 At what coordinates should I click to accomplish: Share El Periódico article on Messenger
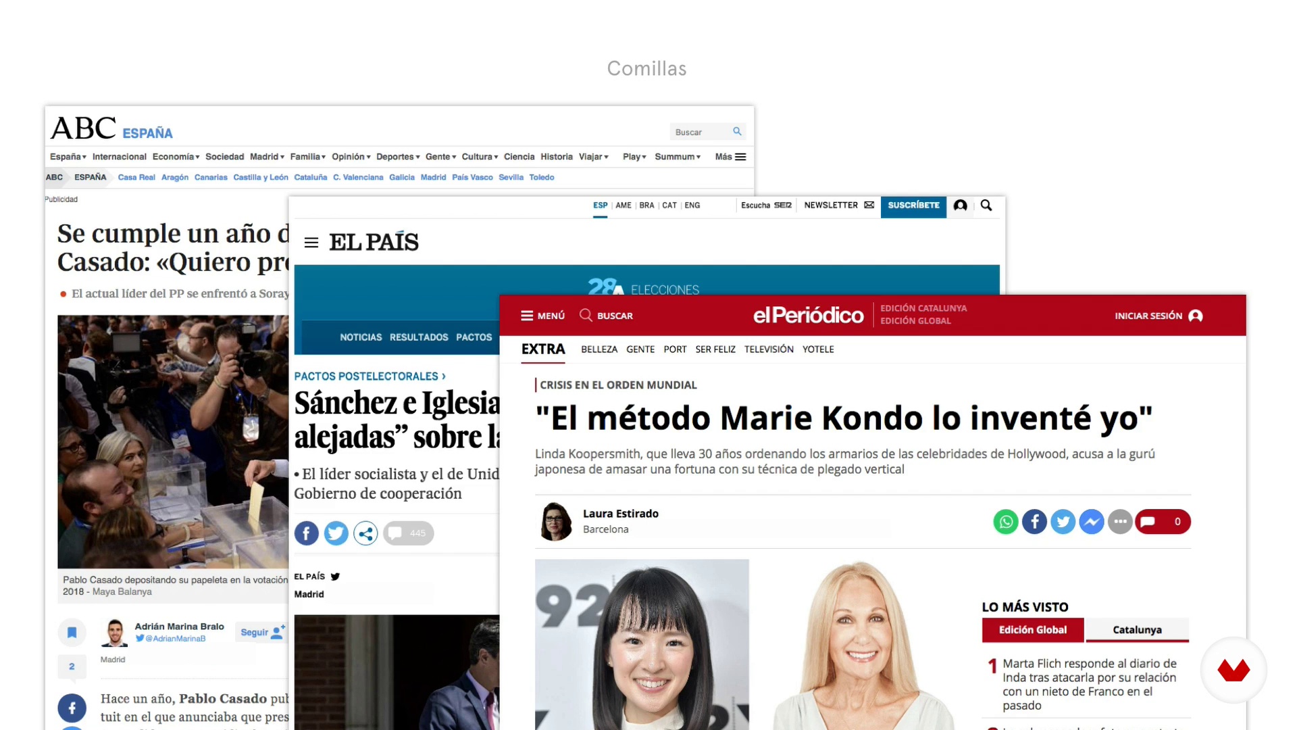point(1092,522)
